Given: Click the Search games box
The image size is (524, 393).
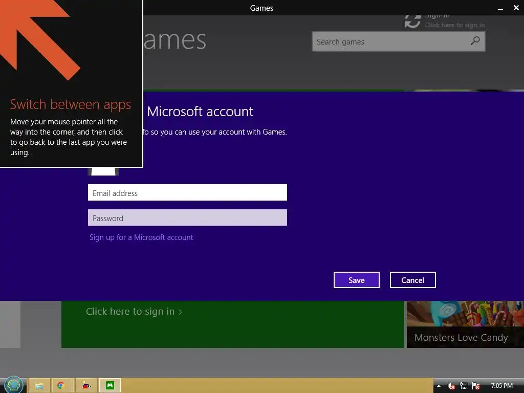Looking at the screenshot, I should click(398, 41).
